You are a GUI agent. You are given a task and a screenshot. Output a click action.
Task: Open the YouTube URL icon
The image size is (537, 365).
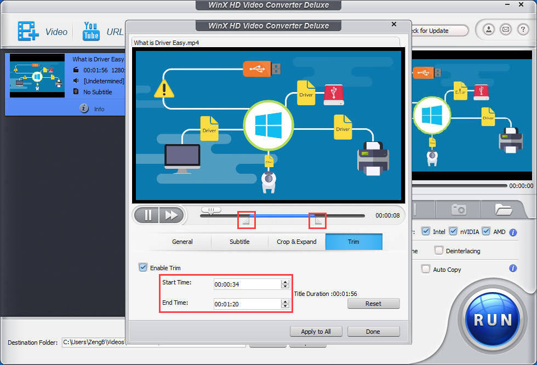[91, 31]
